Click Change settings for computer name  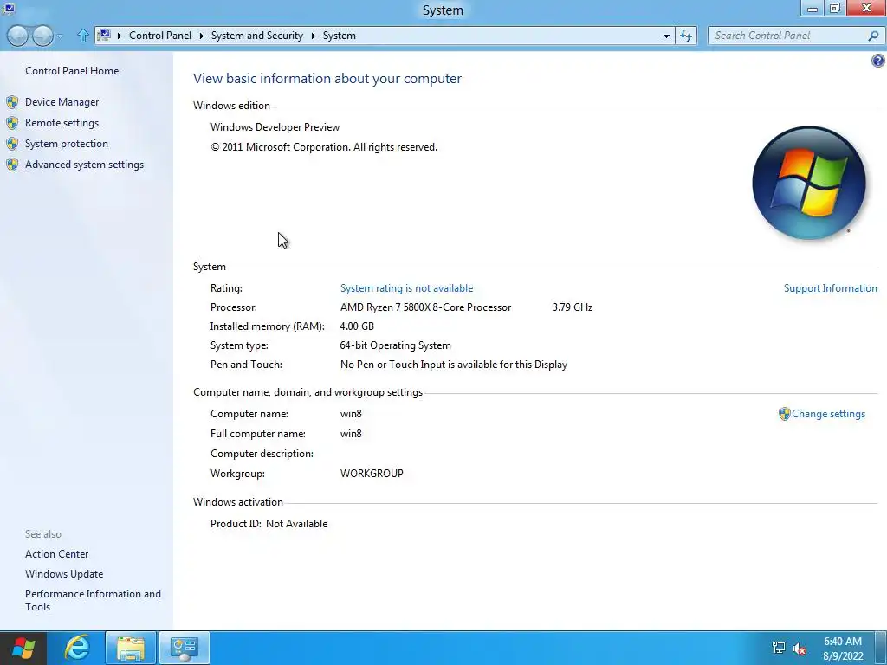829,414
